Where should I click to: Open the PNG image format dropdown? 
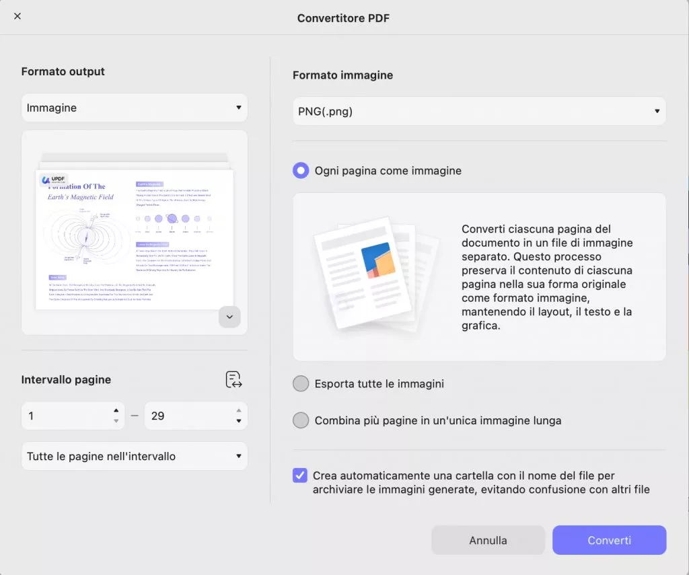point(479,112)
